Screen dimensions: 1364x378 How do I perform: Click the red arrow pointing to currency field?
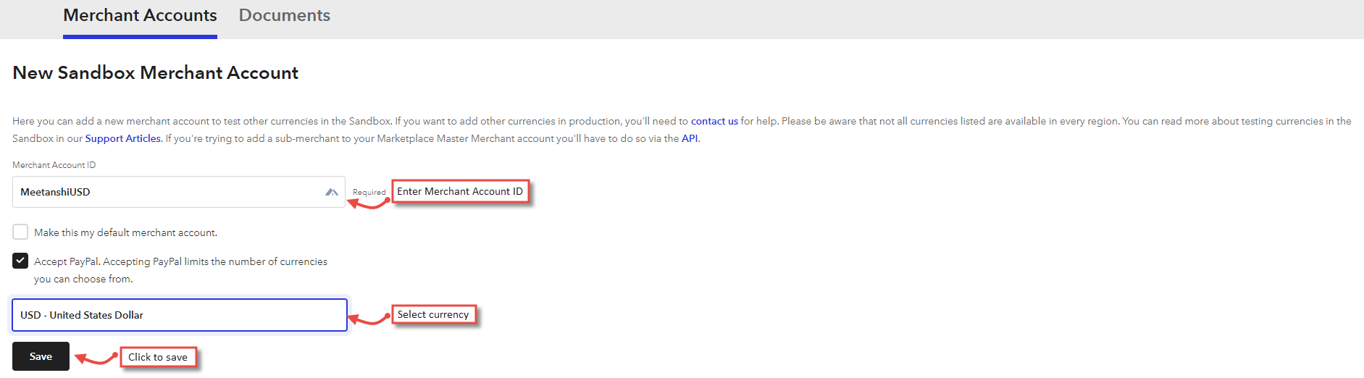coord(369,319)
